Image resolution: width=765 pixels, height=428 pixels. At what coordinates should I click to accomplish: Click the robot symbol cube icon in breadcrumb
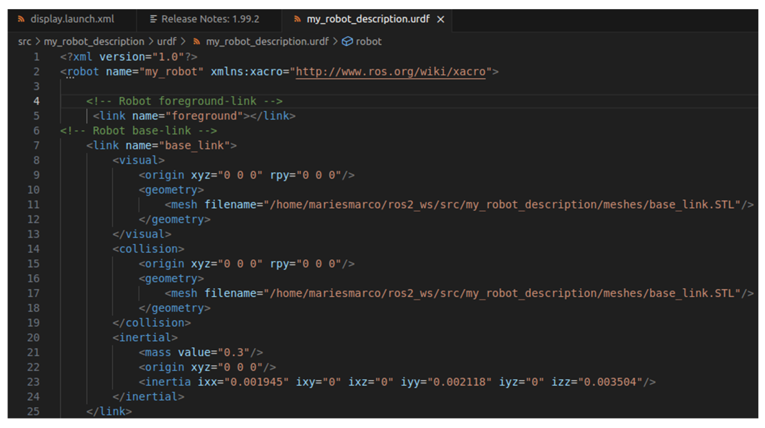point(347,42)
